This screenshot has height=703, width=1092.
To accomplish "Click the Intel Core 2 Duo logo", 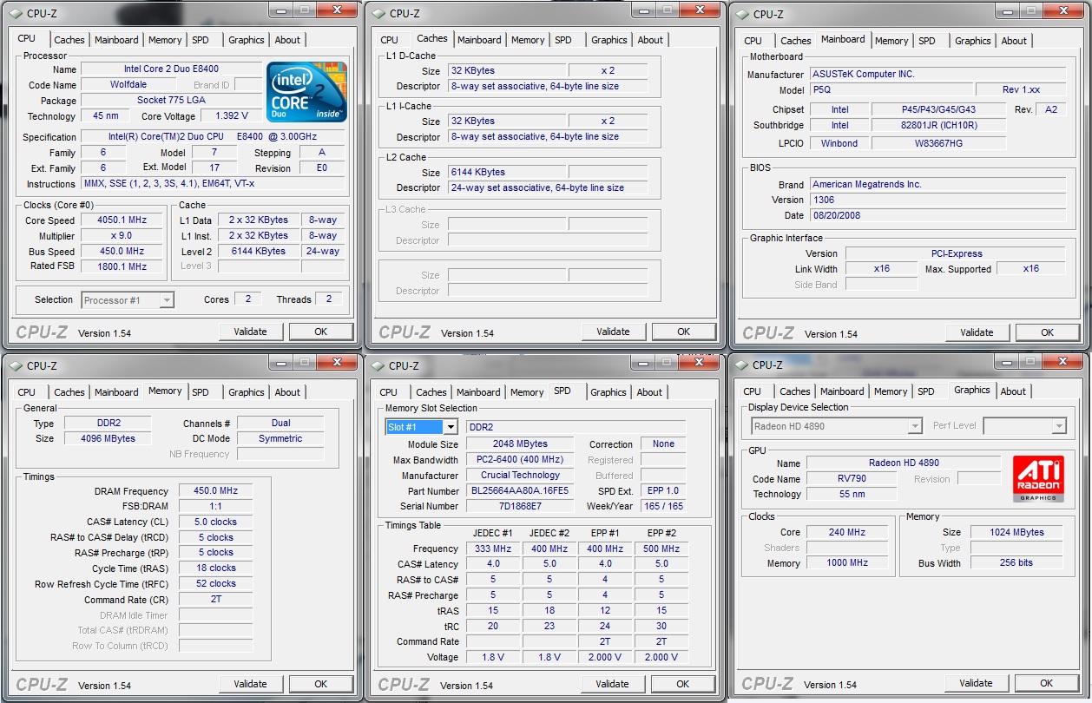I will (306, 92).
